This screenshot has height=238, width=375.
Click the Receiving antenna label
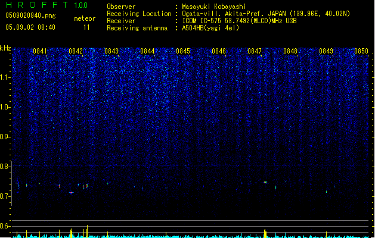click(137, 28)
